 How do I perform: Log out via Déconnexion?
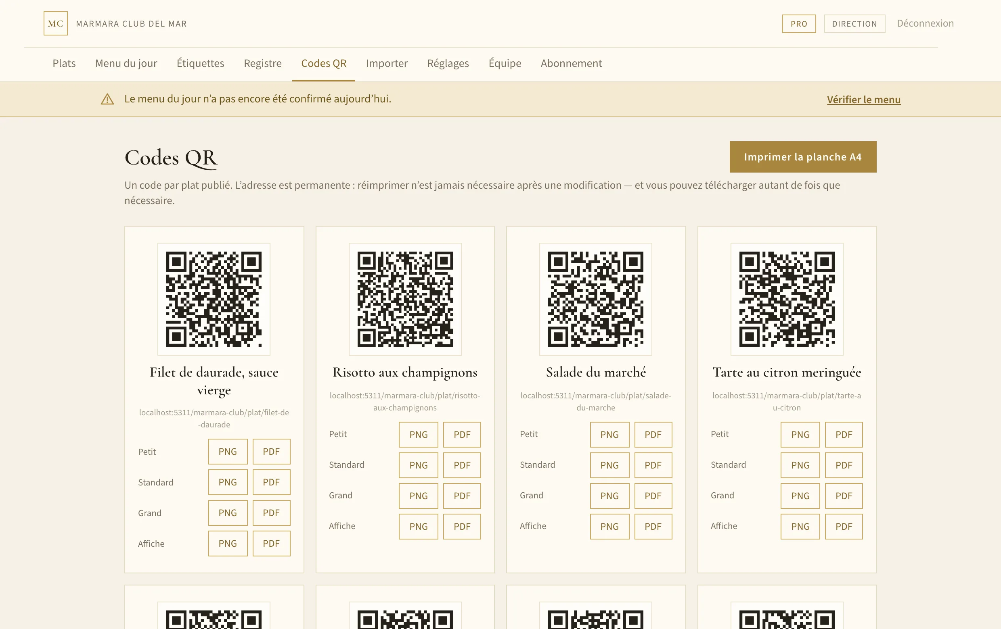[x=926, y=23]
